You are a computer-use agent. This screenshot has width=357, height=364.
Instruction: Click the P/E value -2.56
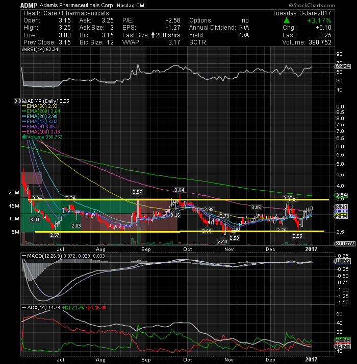173,20
